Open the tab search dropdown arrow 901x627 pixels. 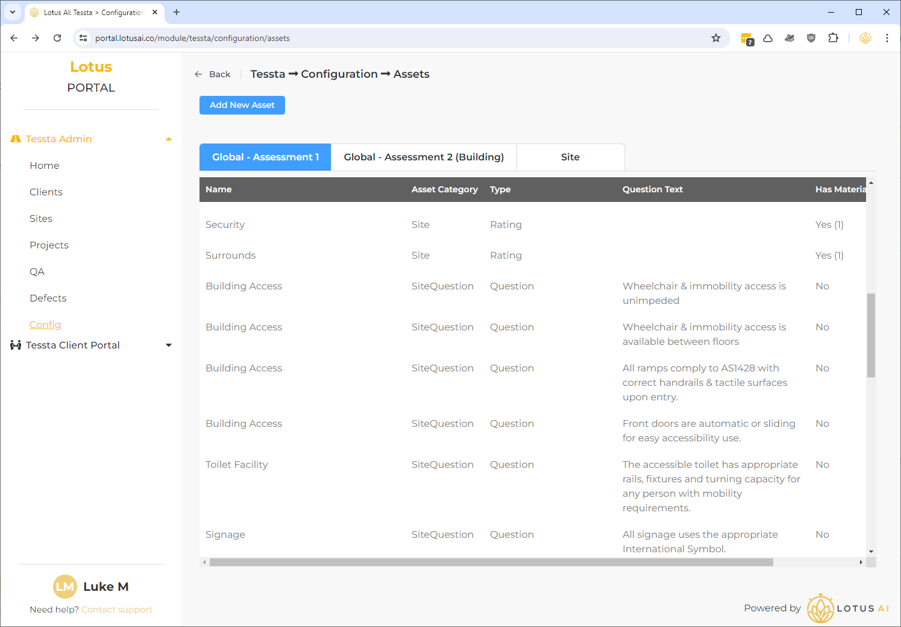(13, 12)
